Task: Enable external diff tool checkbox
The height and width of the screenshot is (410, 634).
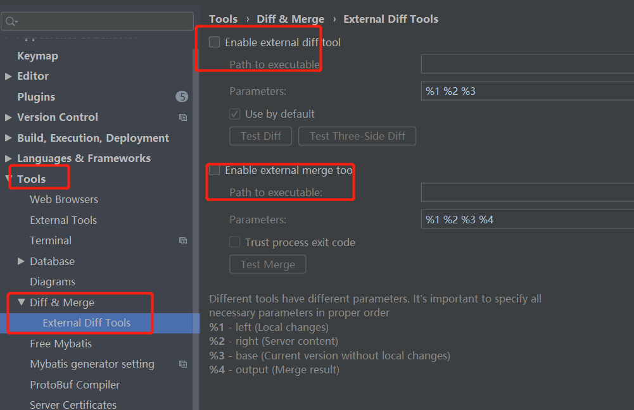Action: (214, 42)
